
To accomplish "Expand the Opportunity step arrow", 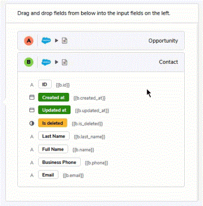I will coord(56,41).
